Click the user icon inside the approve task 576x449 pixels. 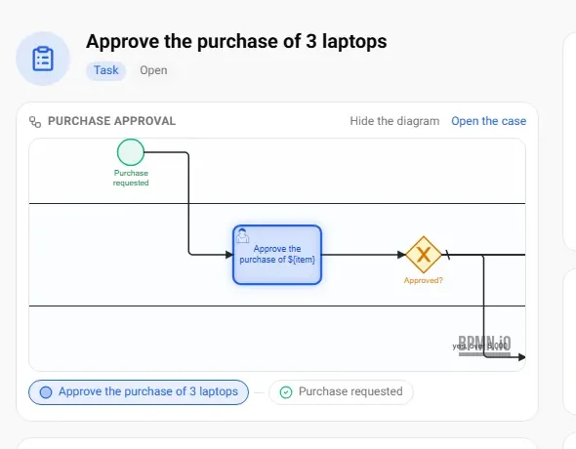(242, 235)
